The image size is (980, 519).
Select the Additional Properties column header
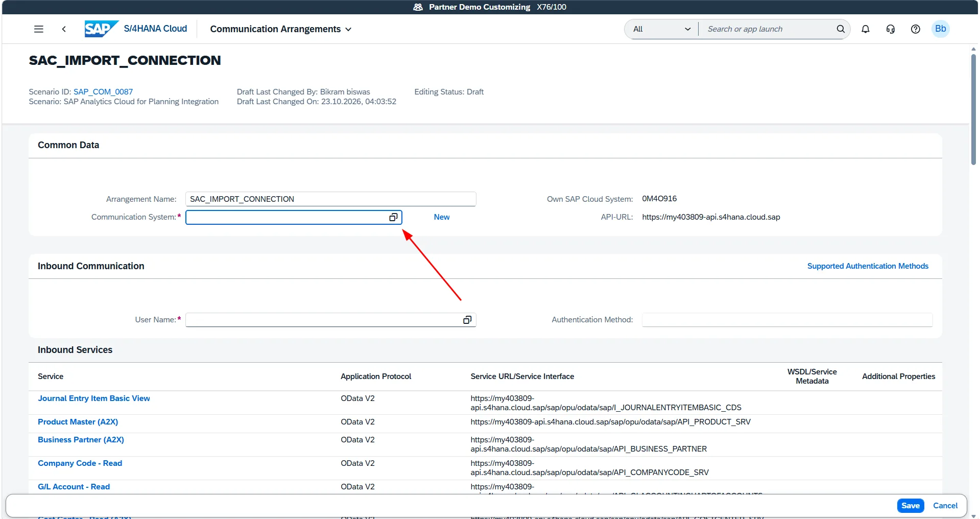(x=898, y=376)
